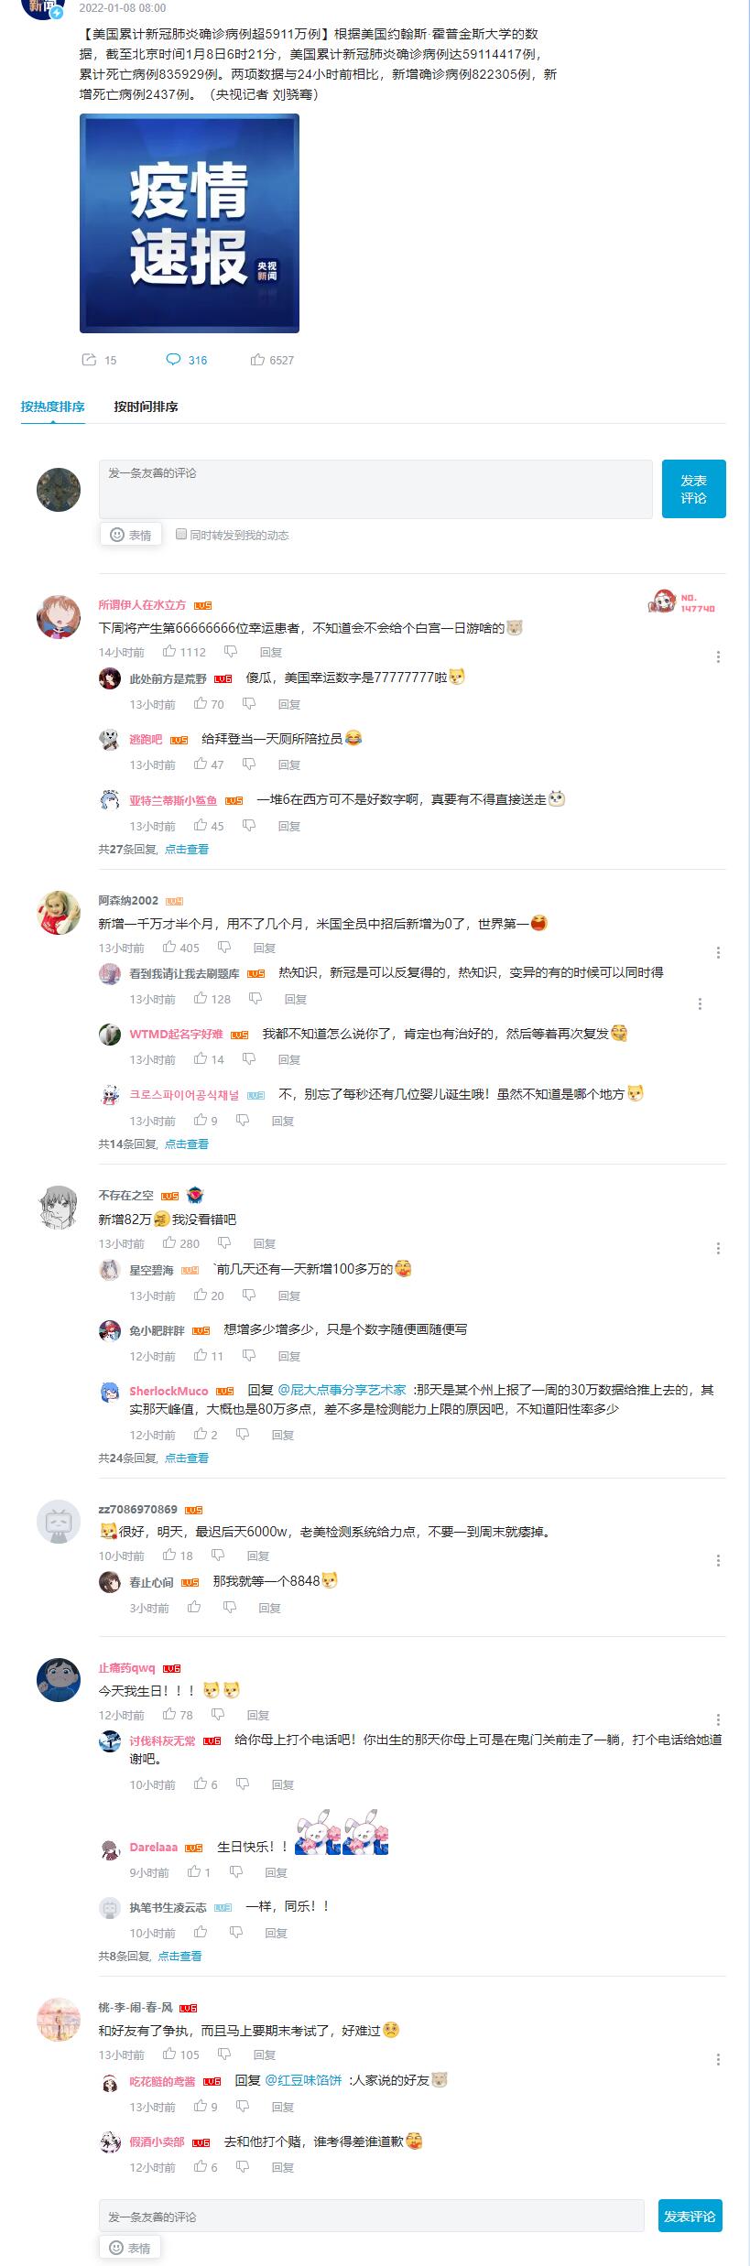750x2266 pixels.
Task: Focus the bottom 发一条友善的评论 input field
Action: [x=372, y=2217]
